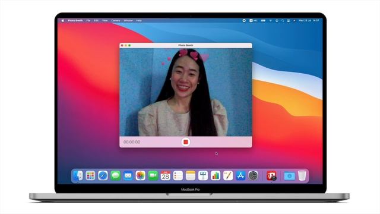Open the Help menu

coord(139,21)
